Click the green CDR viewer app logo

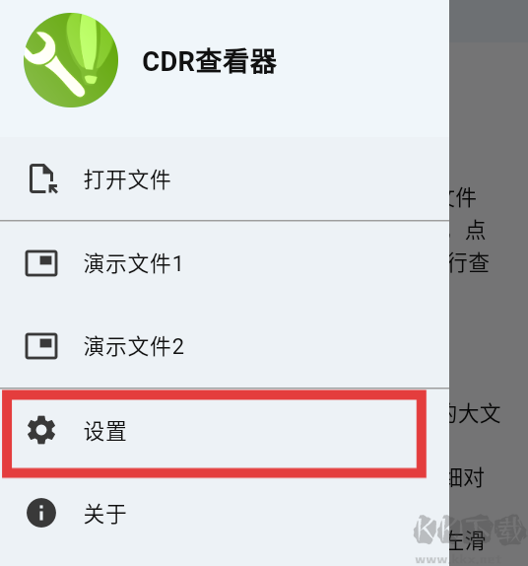[x=71, y=60]
